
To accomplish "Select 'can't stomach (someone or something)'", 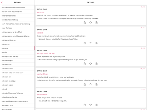I will 17,24.
